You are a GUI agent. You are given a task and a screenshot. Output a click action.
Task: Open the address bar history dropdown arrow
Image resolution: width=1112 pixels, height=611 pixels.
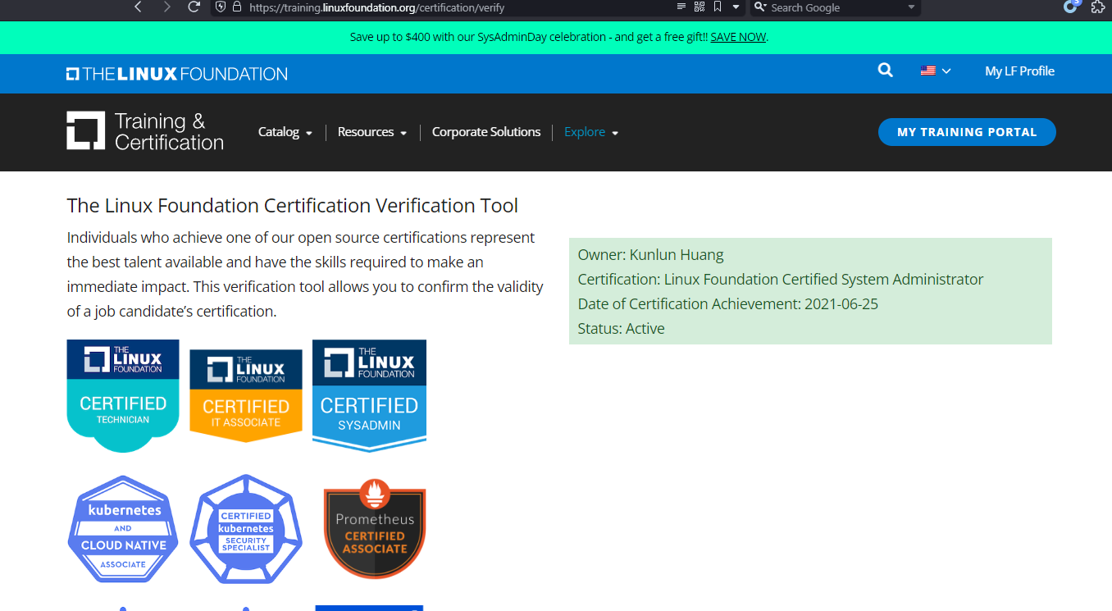736,7
